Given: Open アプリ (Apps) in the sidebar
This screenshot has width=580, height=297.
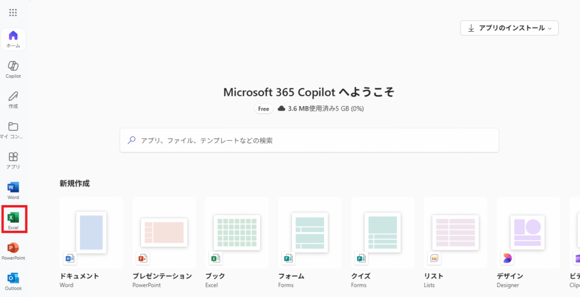Looking at the screenshot, I should [x=14, y=161].
